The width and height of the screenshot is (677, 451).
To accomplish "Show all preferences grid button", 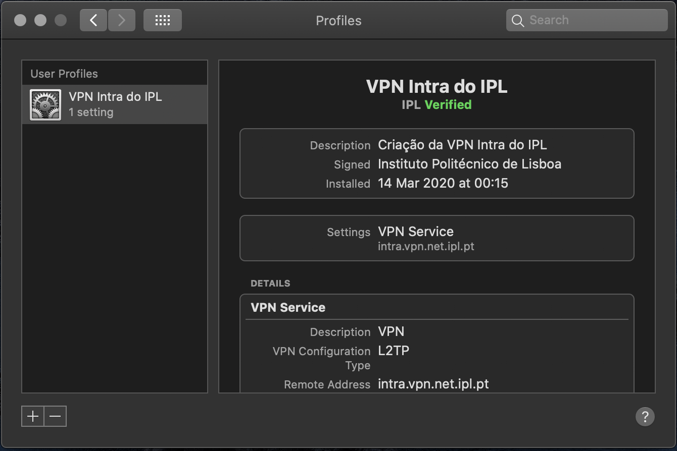I will pos(163,20).
